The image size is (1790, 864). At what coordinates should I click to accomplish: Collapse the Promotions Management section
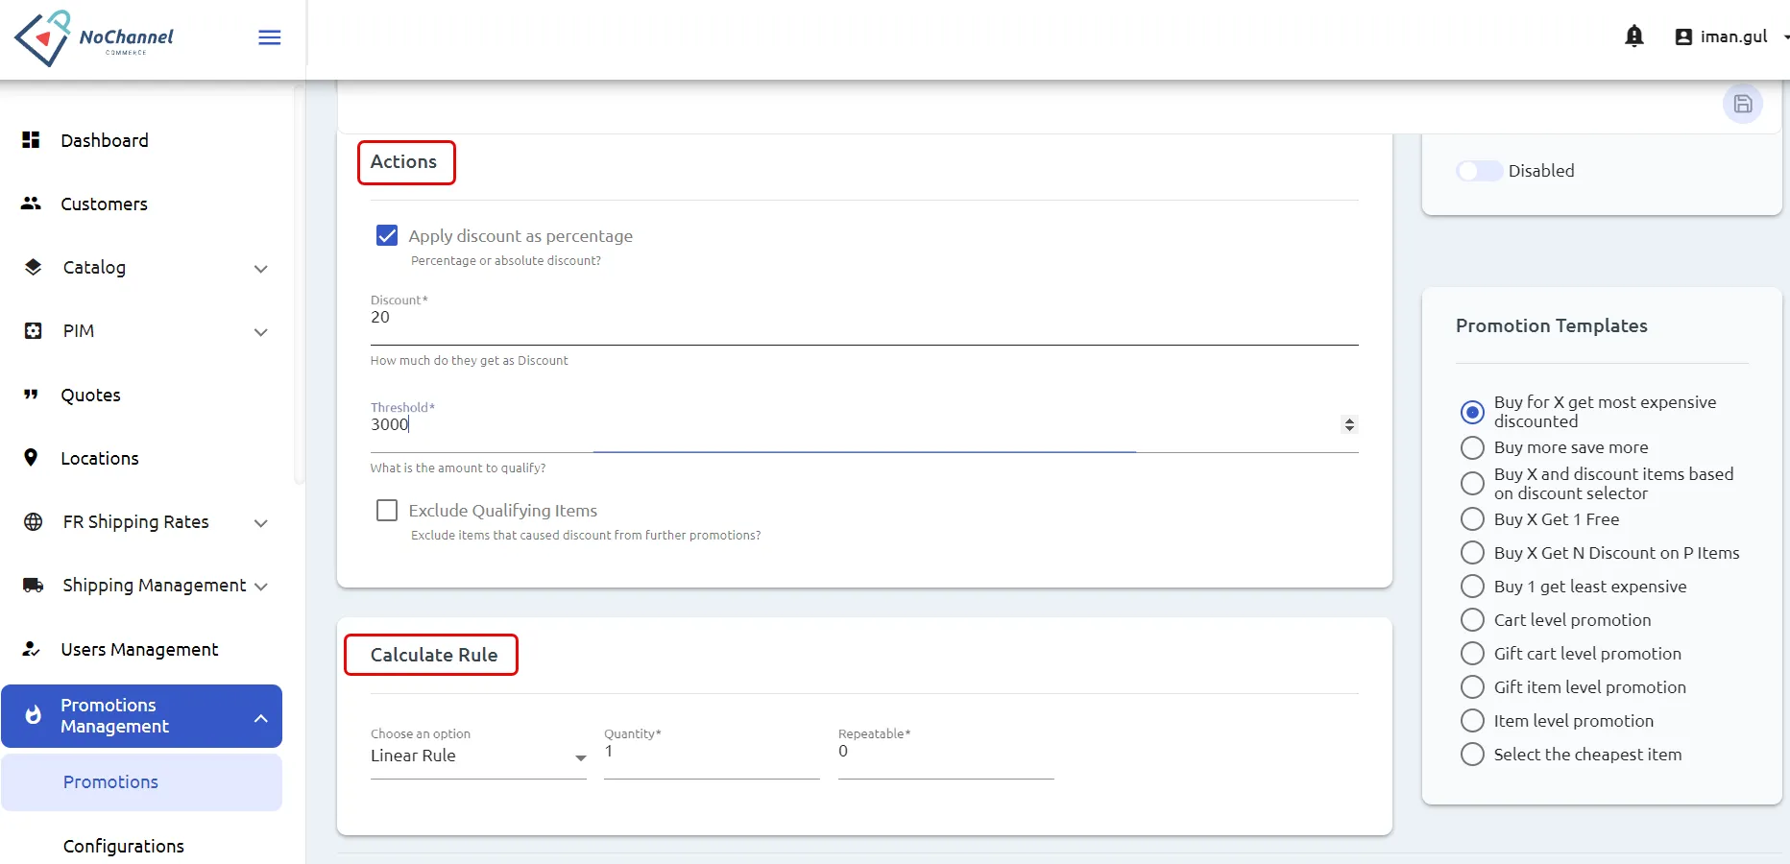click(x=260, y=718)
